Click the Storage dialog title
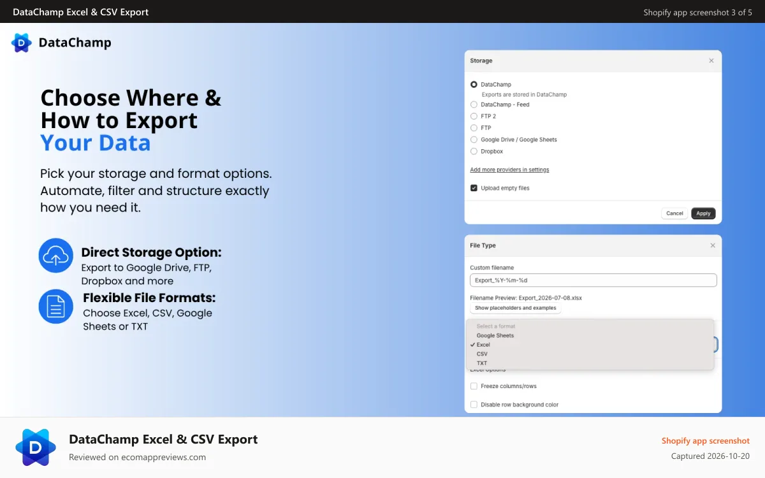The width and height of the screenshot is (765, 478). (481, 61)
